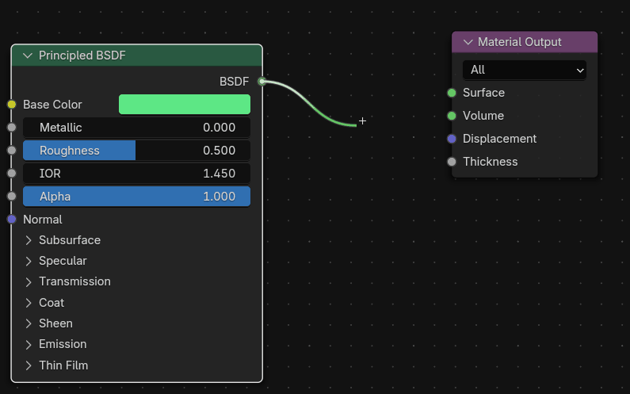Click the Roughness slider
This screenshot has height=394, width=630.
tap(136, 151)
